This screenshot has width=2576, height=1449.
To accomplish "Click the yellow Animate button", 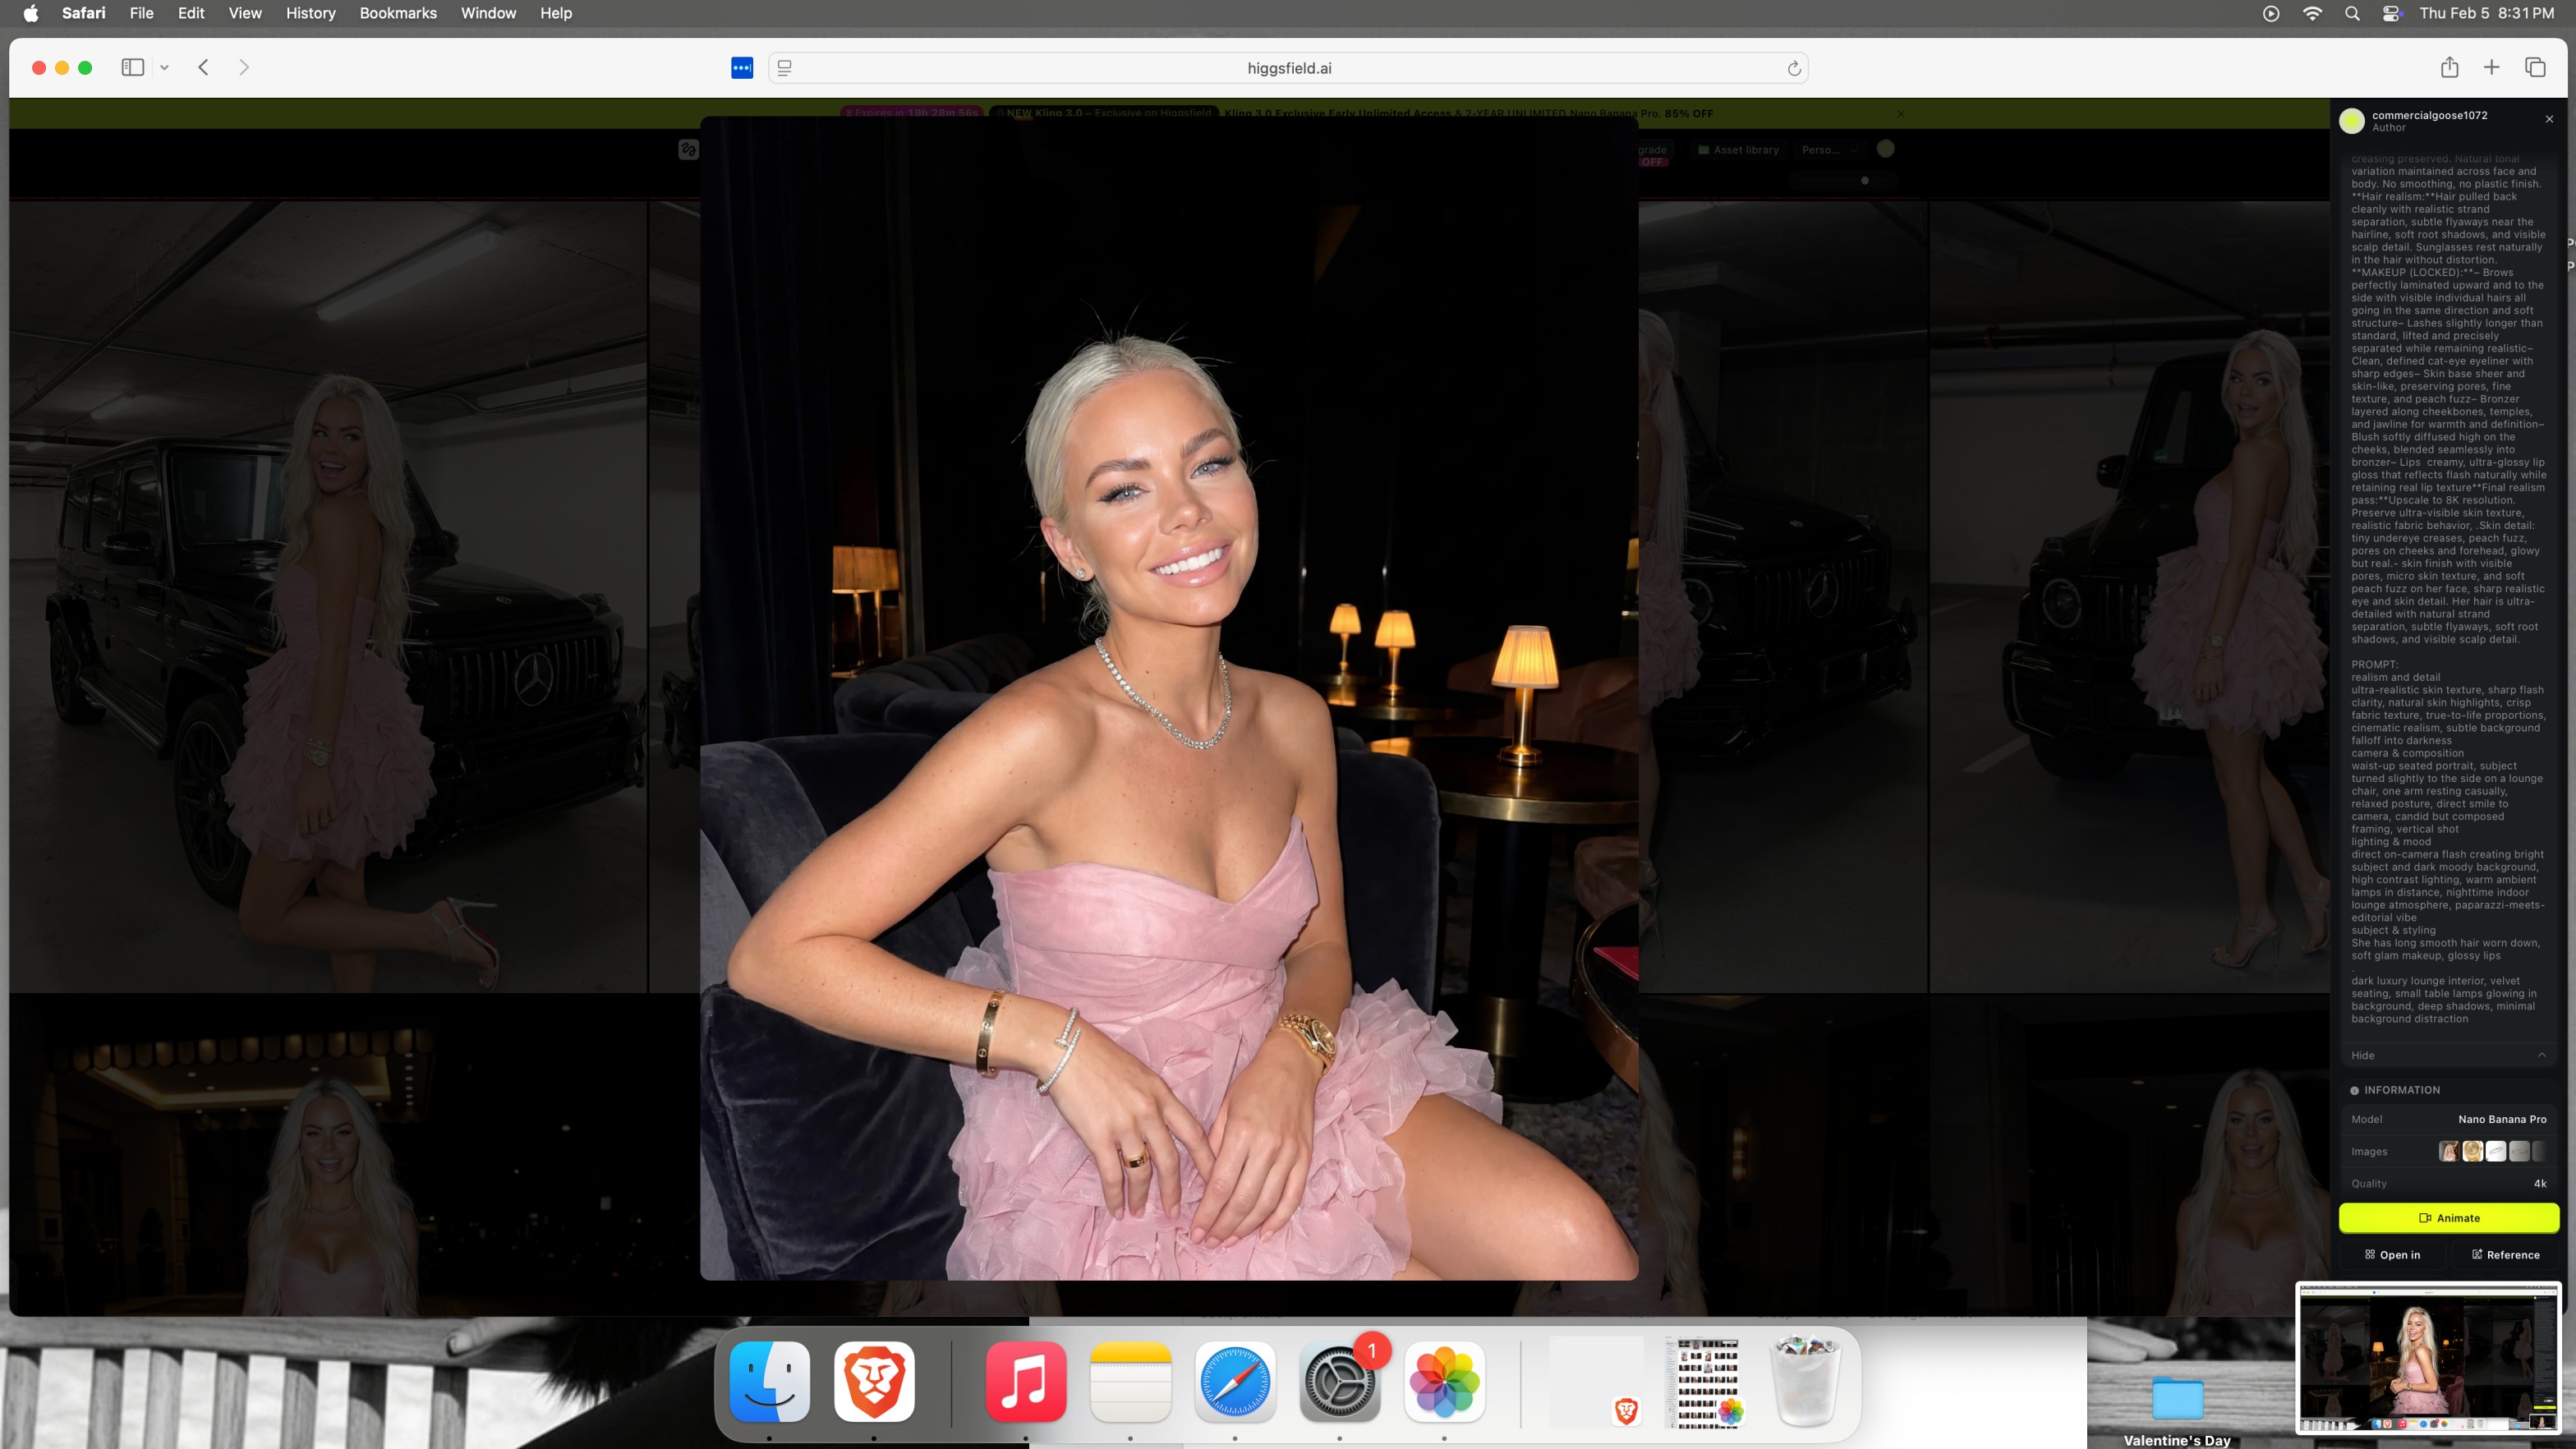I will (2448, 1218).
